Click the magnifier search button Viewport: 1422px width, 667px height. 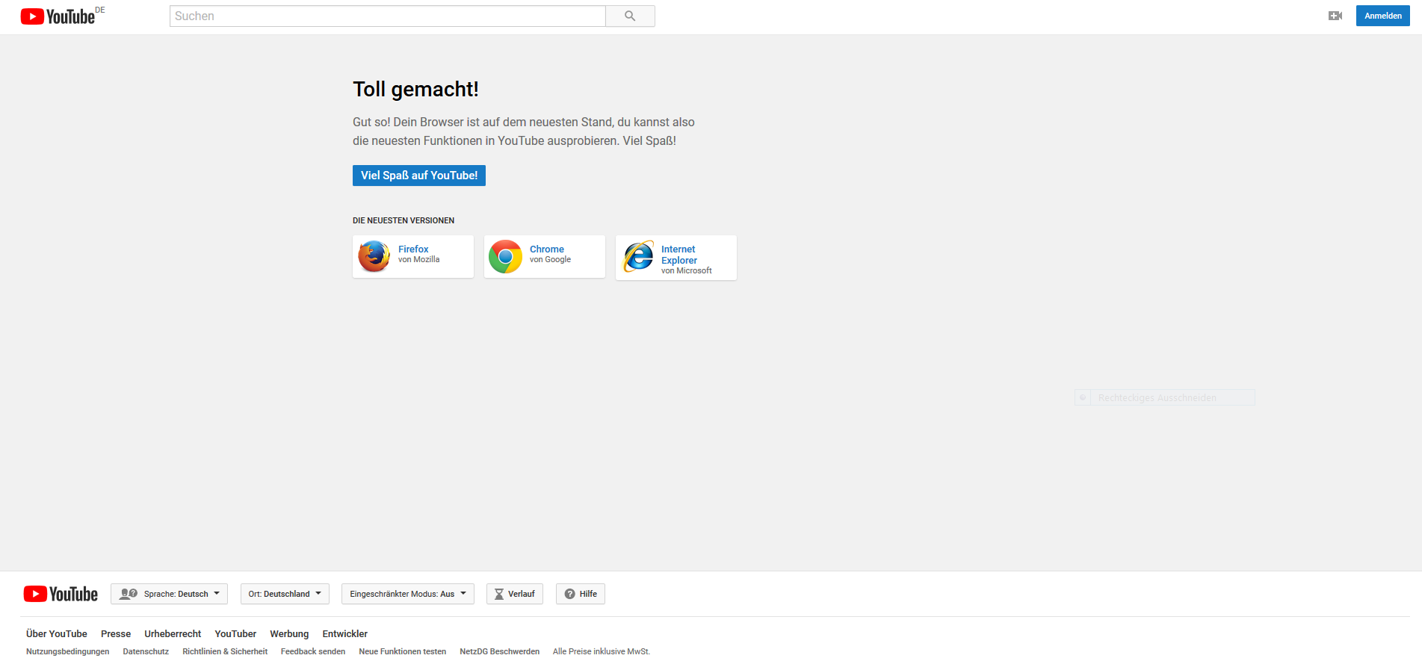click(x=630, y=16)
